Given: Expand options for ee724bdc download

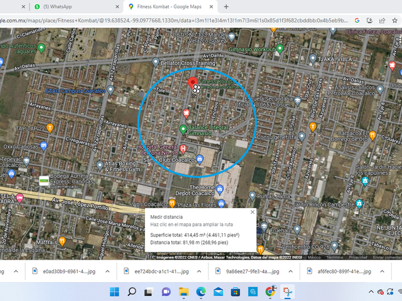Looking at the screenshot, I should [x=199, y=272].
